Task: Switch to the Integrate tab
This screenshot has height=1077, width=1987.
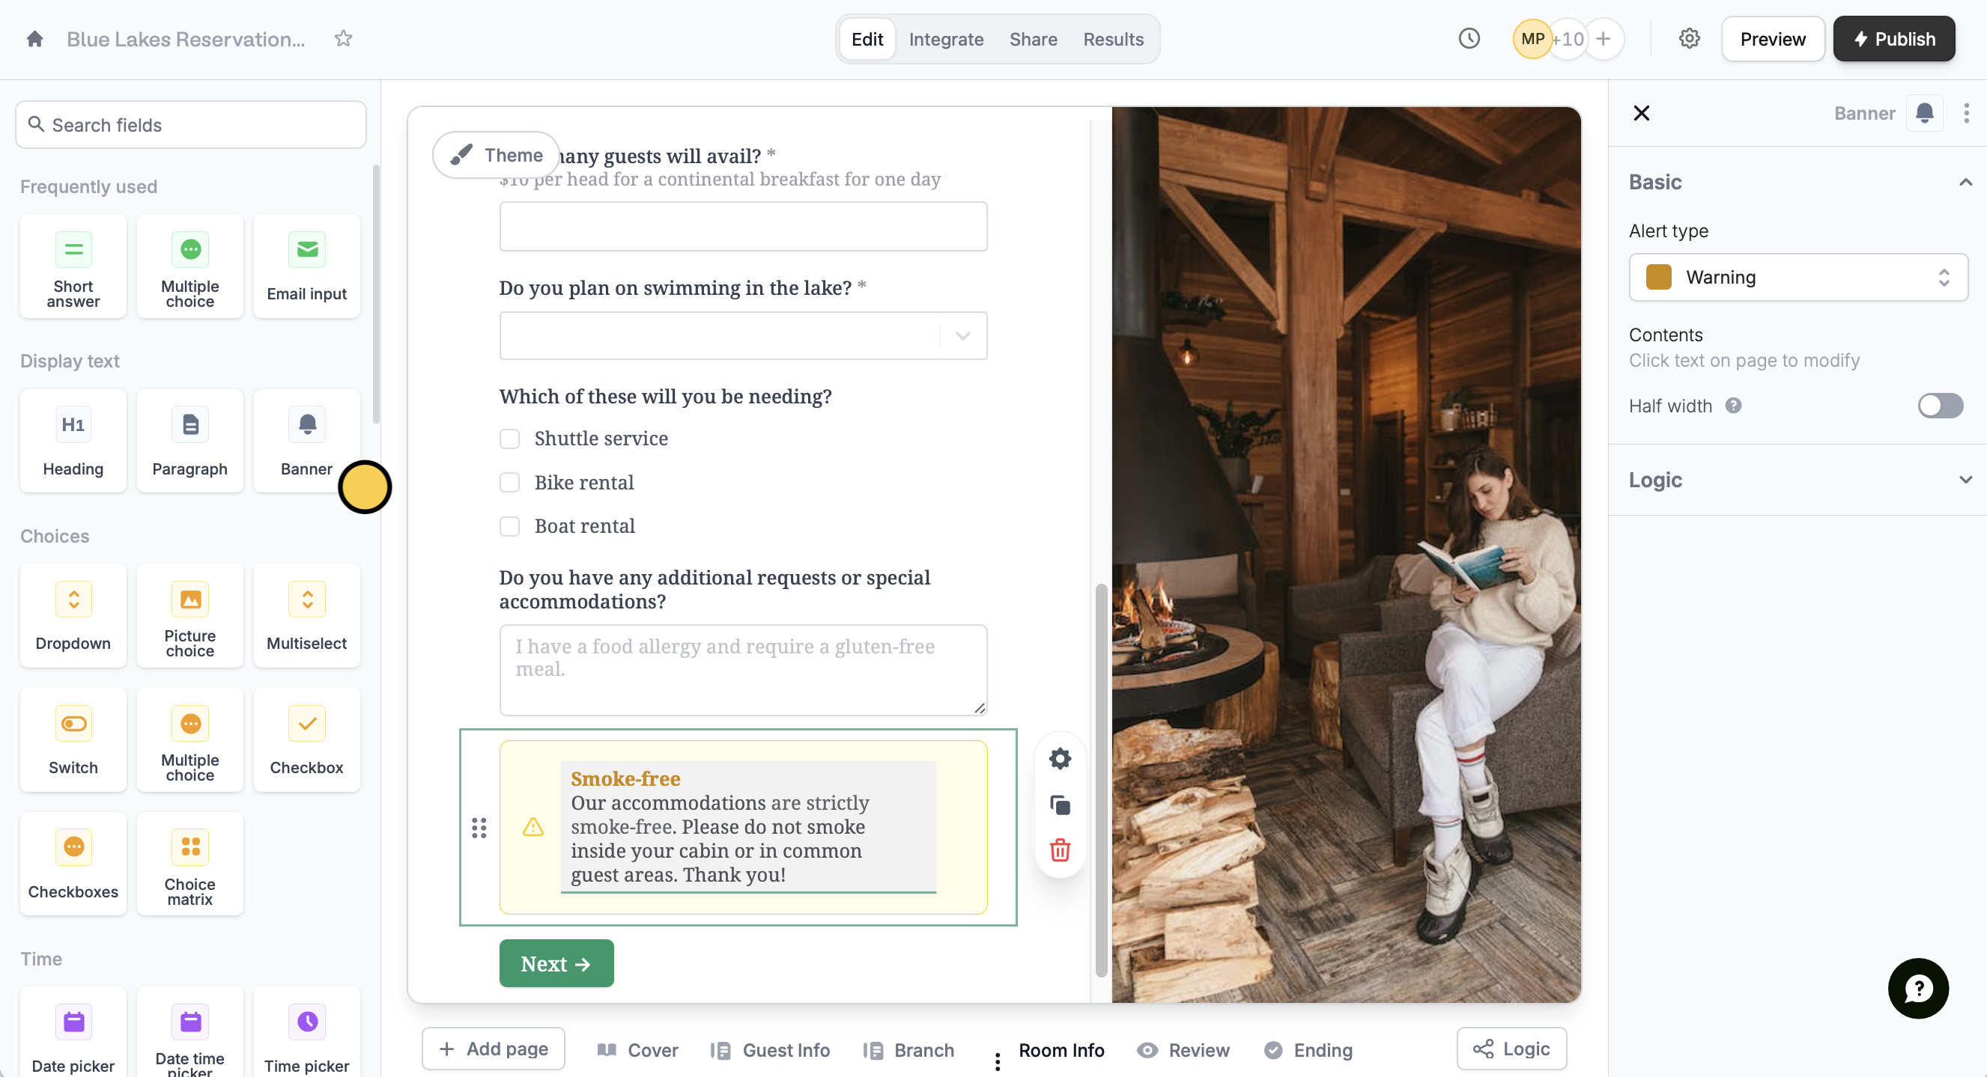Action: [946, 40]
